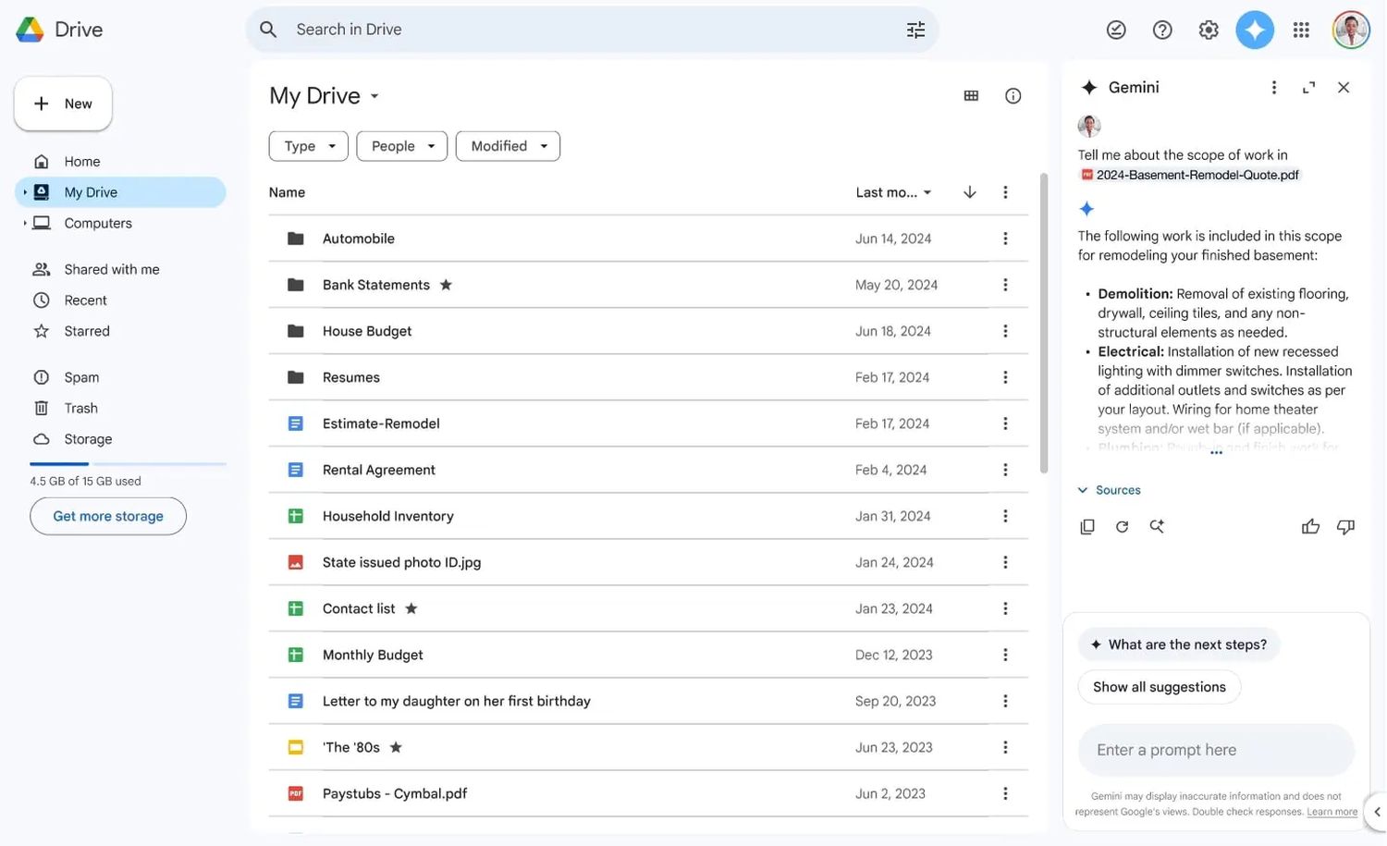
Task: Toggle star on Bank Statements folder
Action: click(x=446, y=285)
